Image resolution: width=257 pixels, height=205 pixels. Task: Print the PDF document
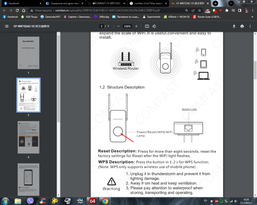[x=242, y=26]
